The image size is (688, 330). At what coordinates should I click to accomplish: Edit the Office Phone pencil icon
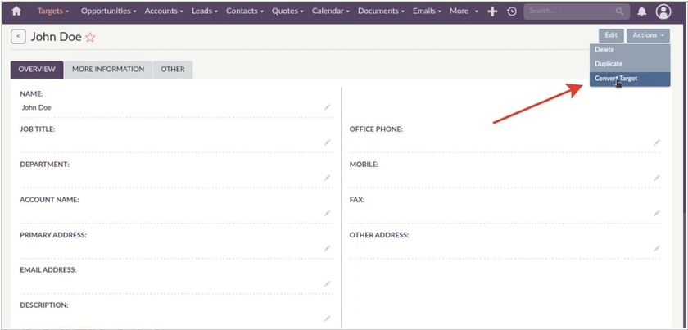(656, 142)
